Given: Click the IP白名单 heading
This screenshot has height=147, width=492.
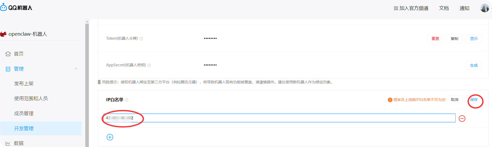Looking at the screenshot, I should click(115, 100).
